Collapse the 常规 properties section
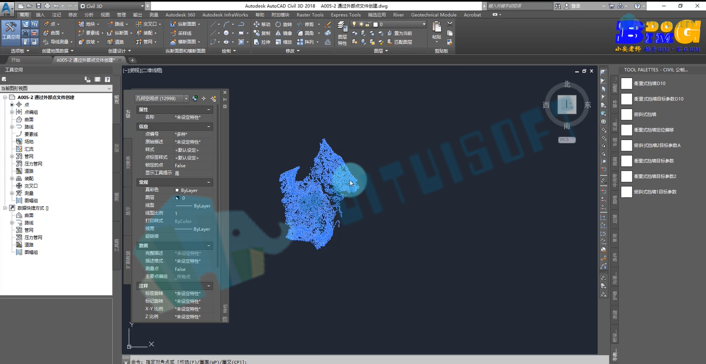 (209, 182)
